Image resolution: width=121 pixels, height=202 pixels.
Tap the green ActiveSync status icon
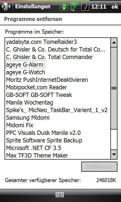[64, 7]
